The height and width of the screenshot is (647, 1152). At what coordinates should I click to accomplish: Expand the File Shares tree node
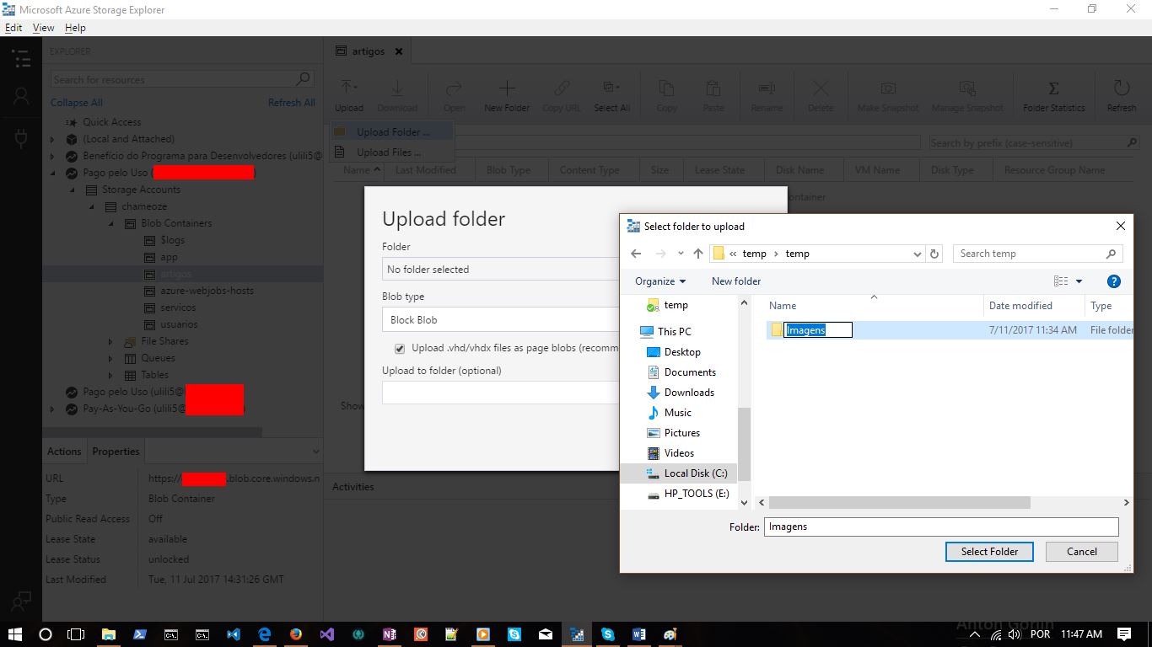110,341
